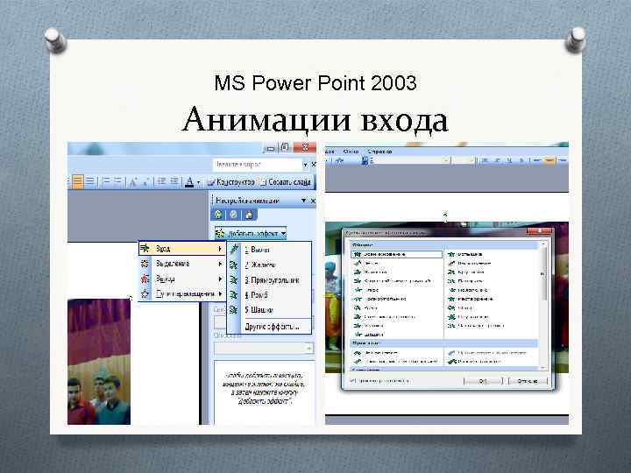Image resolution: width=631 pixels, height=473 pixels.
Task: Choose effect 1 Вылет from the submenu
Action: click(270, 250)
